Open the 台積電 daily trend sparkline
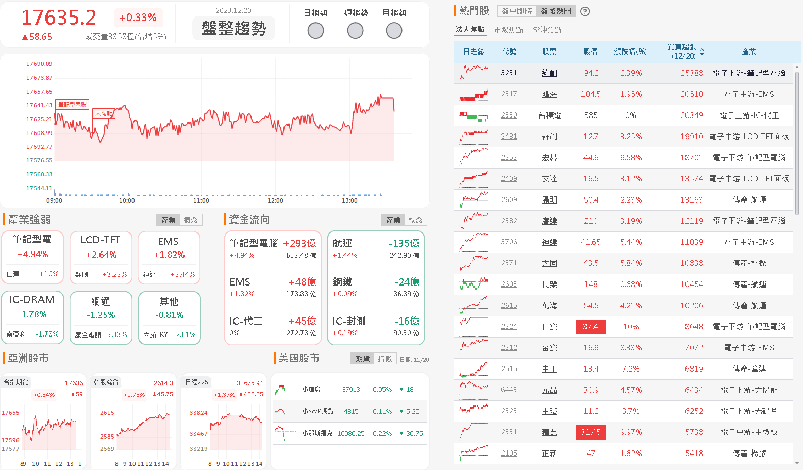The image size is (803, 470). click(474, 115)
